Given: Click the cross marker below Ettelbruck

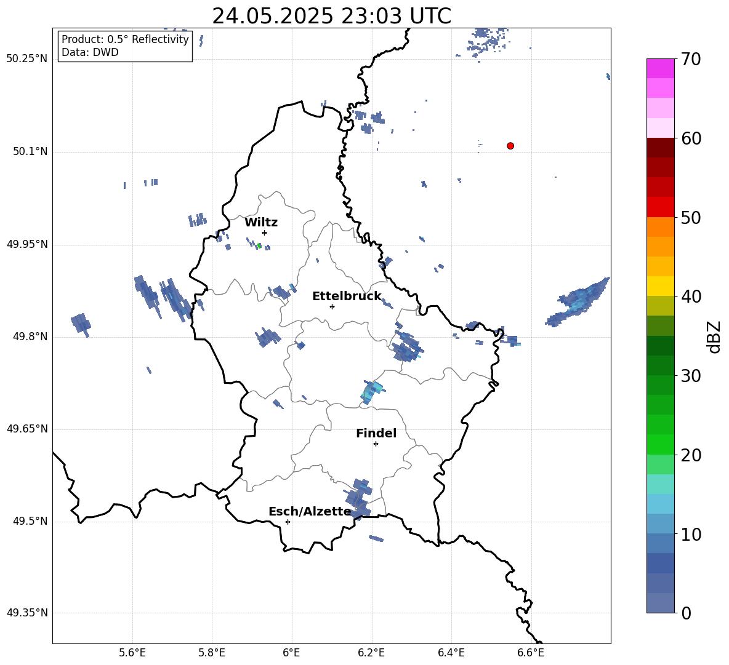Looking at the screenshot, I should click(x=332, y=306).
